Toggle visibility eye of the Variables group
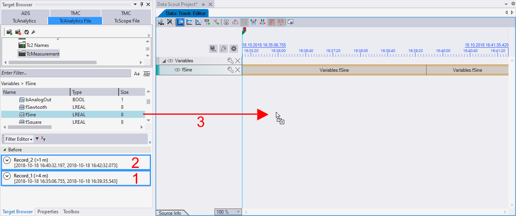516x216 pixels. [170, 61]
